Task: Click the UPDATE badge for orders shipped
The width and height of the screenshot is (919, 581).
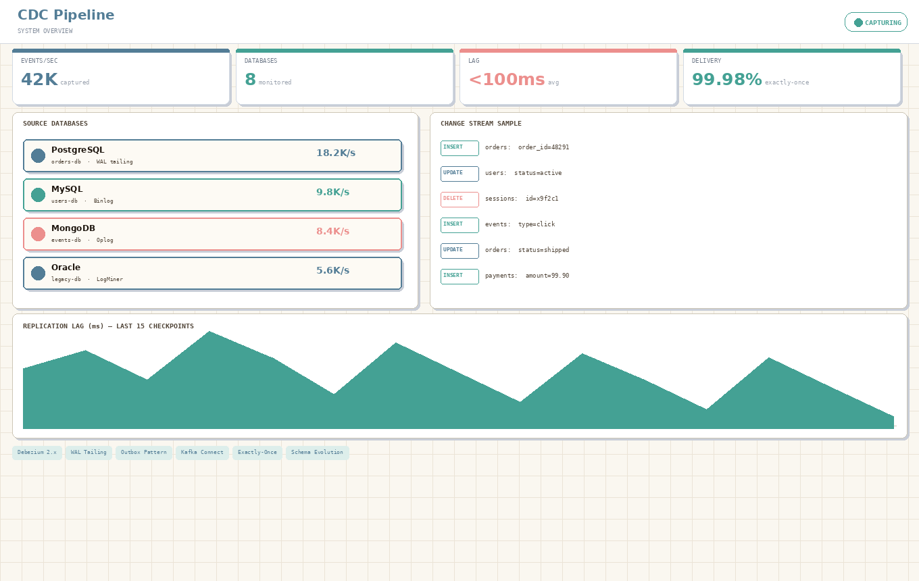Action: click(x=459, y=251)
